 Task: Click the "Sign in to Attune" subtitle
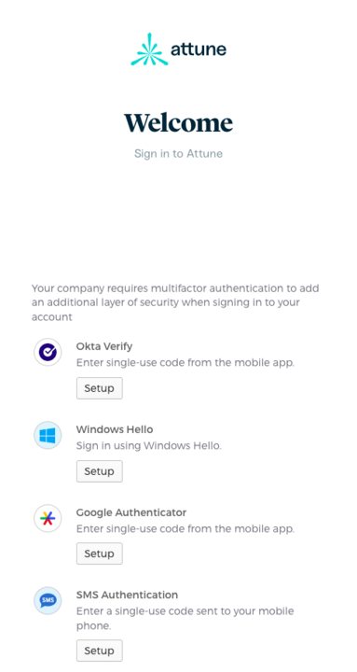[x=179, y=153]
